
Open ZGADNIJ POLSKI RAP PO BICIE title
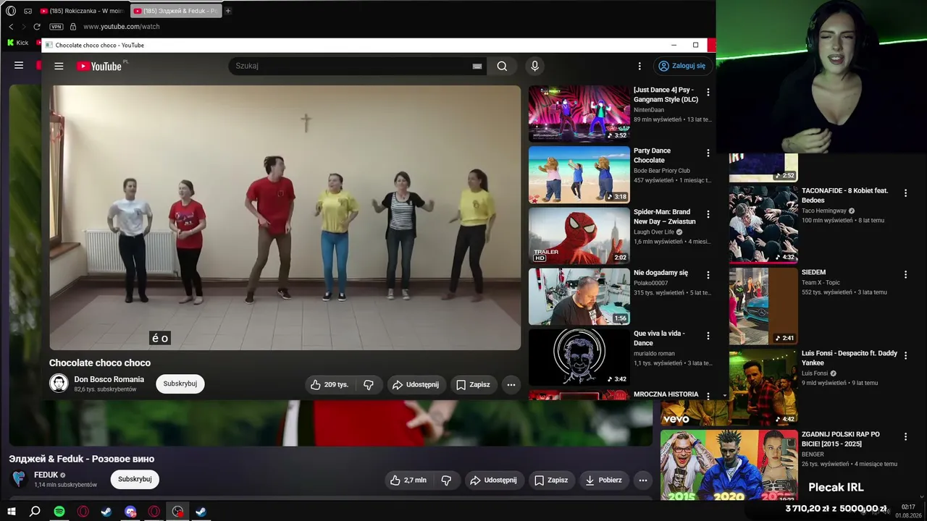click(x=841, y=439)
